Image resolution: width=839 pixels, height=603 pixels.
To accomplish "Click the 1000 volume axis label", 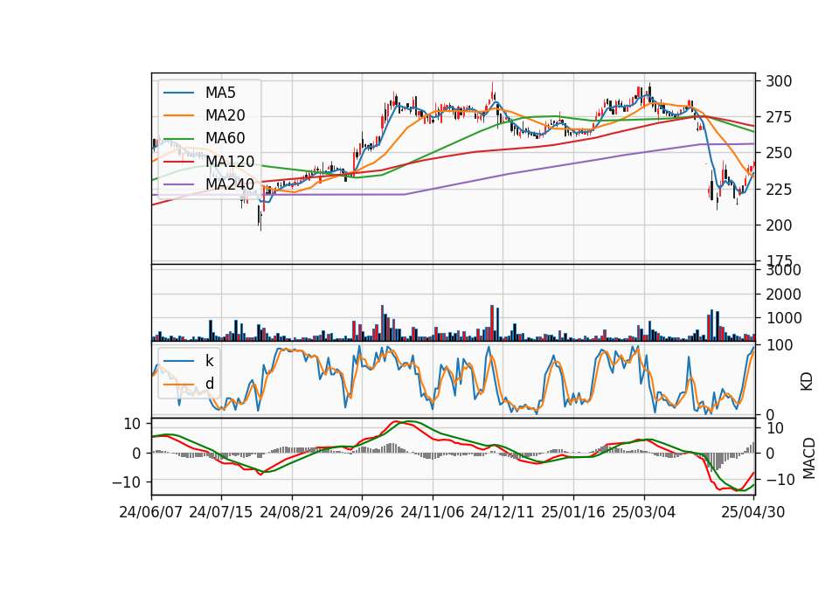I will click(783, 318).
